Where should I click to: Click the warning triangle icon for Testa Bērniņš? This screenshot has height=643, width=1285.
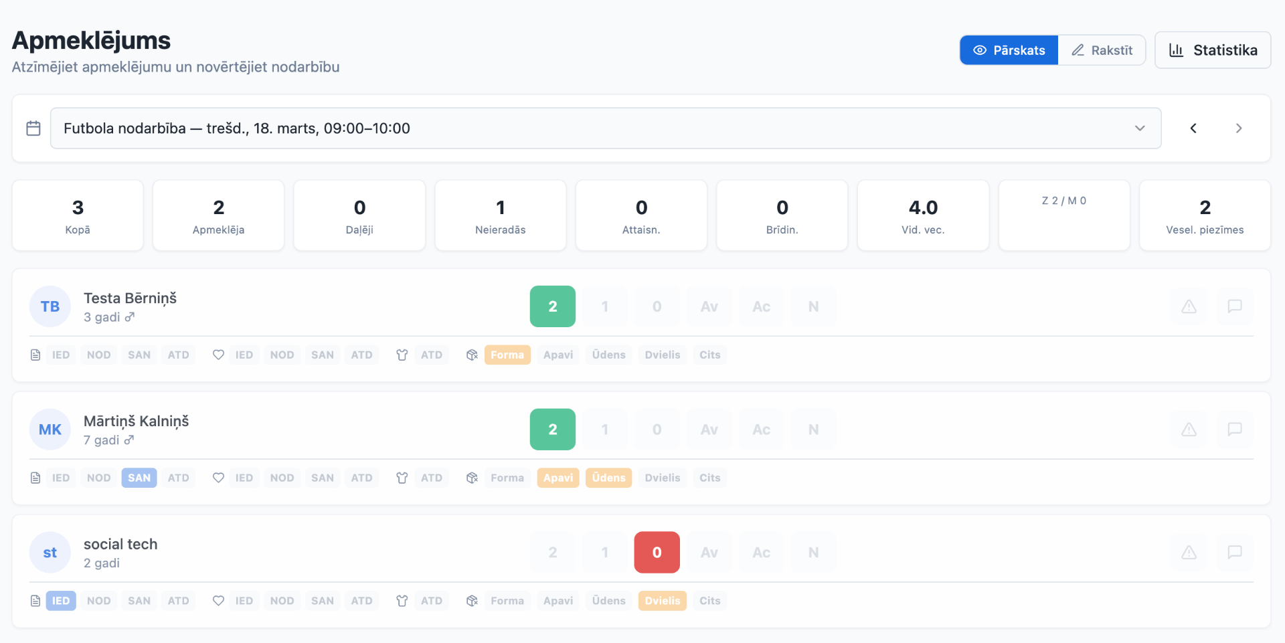1189,306
